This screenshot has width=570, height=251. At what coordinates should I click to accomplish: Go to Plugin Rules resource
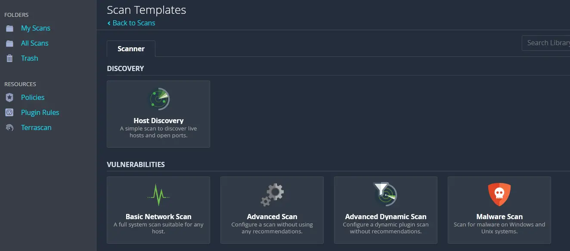coord(40,112)
